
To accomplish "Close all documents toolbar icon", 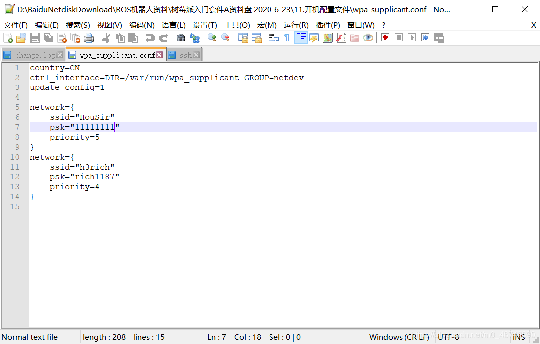I will (75, 38).
